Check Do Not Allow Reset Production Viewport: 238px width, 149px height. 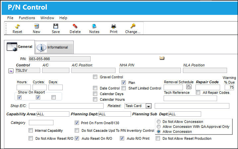tap(158, 138)
